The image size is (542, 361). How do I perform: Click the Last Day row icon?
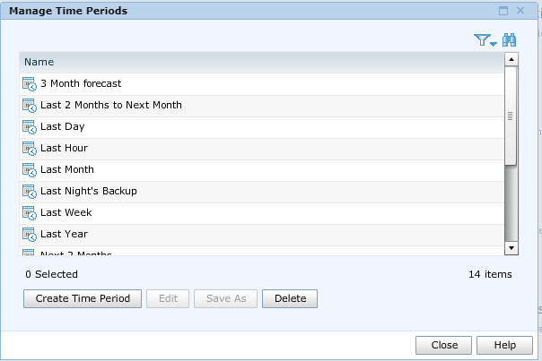pos(30,126)
